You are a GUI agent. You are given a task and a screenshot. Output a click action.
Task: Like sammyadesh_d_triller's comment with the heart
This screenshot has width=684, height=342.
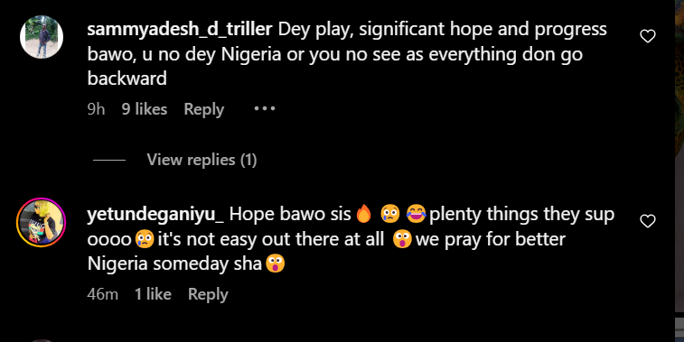click(647, 37)
